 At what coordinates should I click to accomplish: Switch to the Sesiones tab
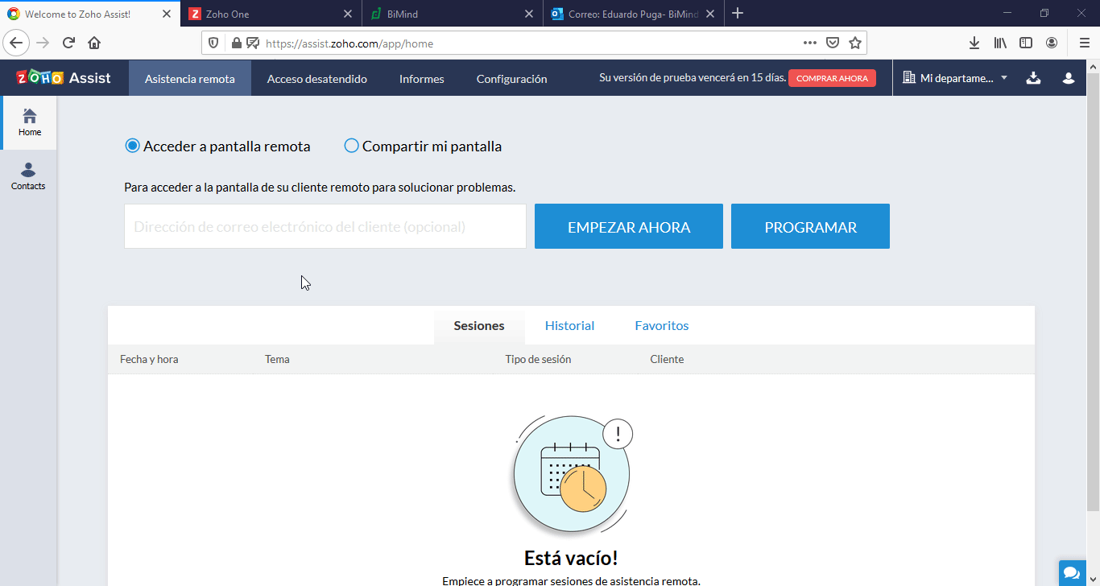479,326
